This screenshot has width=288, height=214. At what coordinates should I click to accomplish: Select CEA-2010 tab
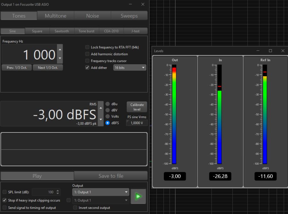(111, 31)
